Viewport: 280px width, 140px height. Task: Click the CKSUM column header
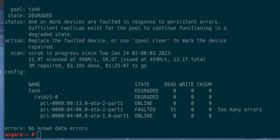click(x=204, y=84)
